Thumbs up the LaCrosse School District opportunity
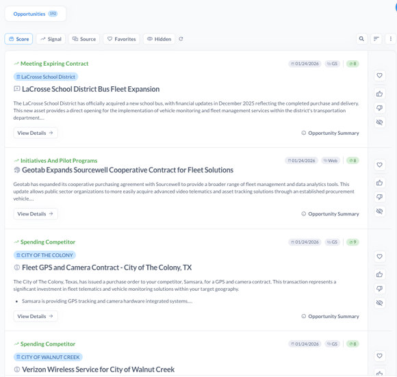 pyautogui.click(x=379, y=94)
